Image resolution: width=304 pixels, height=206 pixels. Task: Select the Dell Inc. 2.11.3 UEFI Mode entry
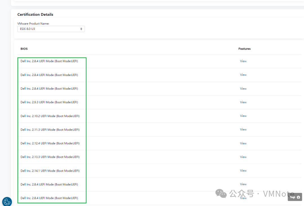[50, 130]
